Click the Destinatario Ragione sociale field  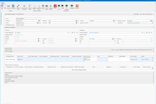click(x=121, y=35)
